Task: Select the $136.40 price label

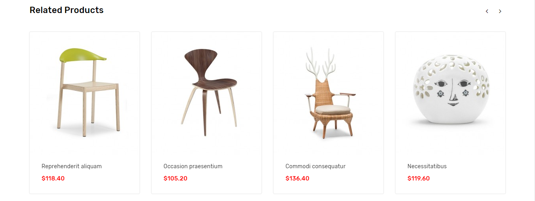Action: (x=297, y=178)
